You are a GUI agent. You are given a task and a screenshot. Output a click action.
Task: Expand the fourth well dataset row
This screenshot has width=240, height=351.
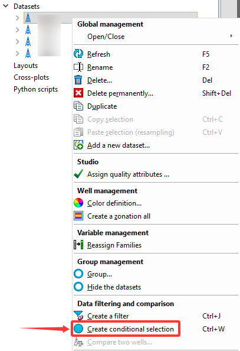coord(18,54)
